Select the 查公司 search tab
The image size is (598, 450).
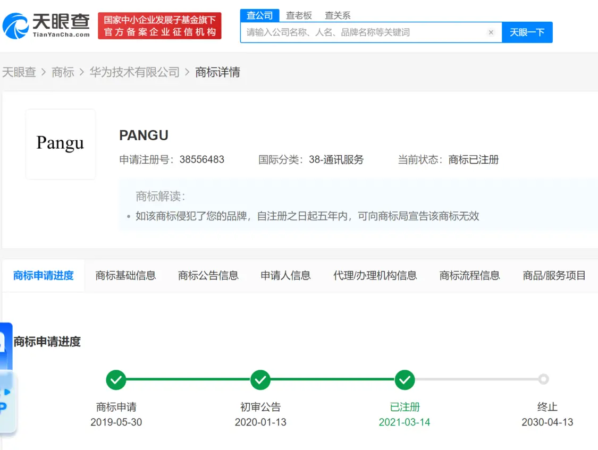point(259,15)
